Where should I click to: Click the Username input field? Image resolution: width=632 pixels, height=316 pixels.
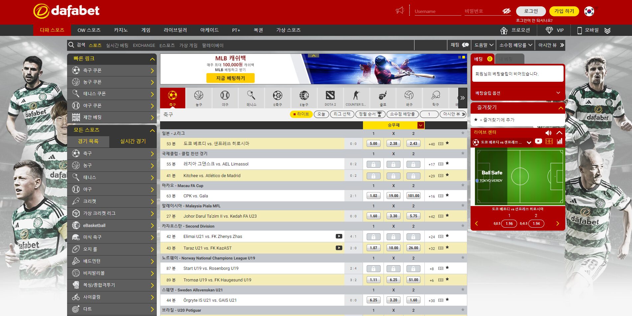(x=437, y=11)
